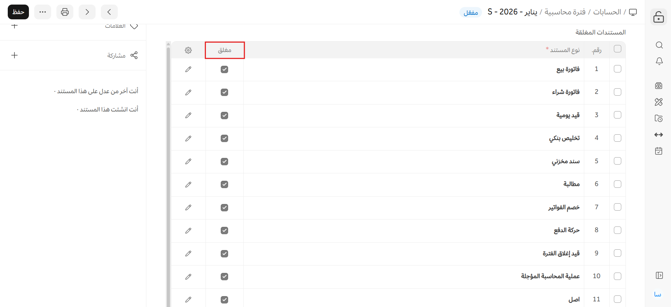The image size is (671, 307).
Task: Toggle select-all checkbox in table header
Action: coord(617,49)
